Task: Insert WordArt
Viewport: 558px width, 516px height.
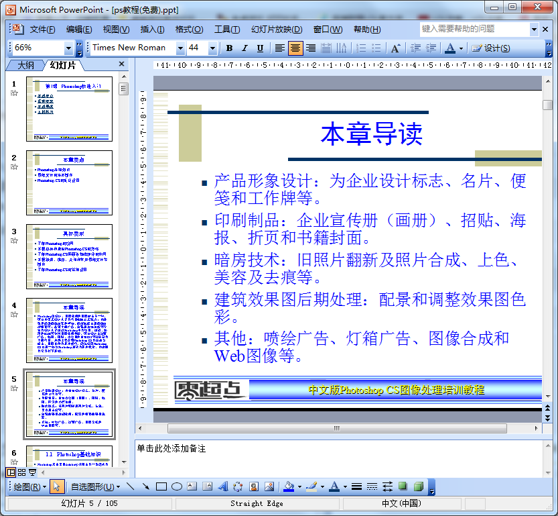Action: [223, 486]
